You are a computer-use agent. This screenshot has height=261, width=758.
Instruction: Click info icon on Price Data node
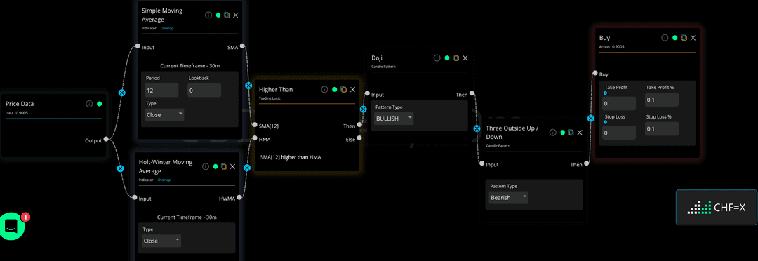89,104
